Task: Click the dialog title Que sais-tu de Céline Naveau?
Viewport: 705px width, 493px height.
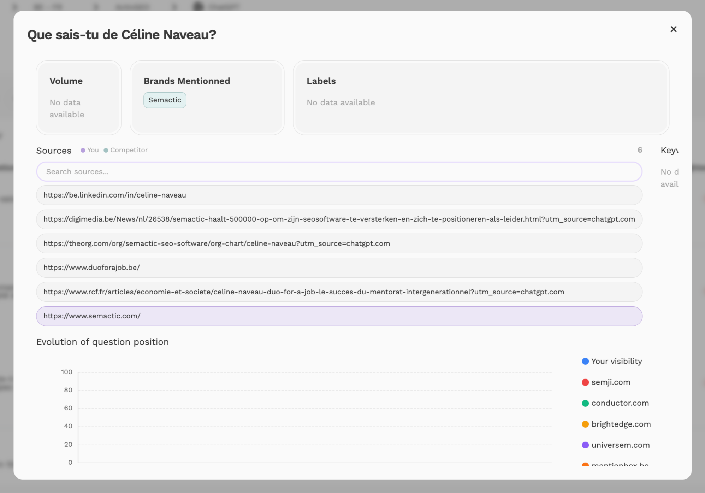Action: point(122,35)
